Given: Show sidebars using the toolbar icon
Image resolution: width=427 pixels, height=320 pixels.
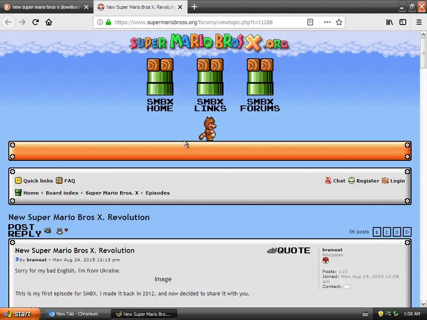Looking at the screenshot, I should pos(403,22).
